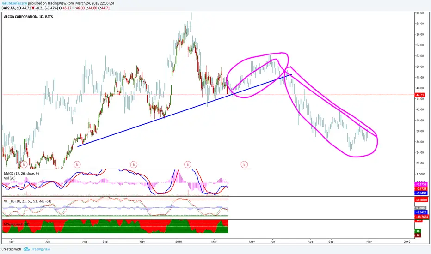Click the blue -0.6493 MACD value tag
This screenshot has width=431, height=254.
[x=421, y=194]
